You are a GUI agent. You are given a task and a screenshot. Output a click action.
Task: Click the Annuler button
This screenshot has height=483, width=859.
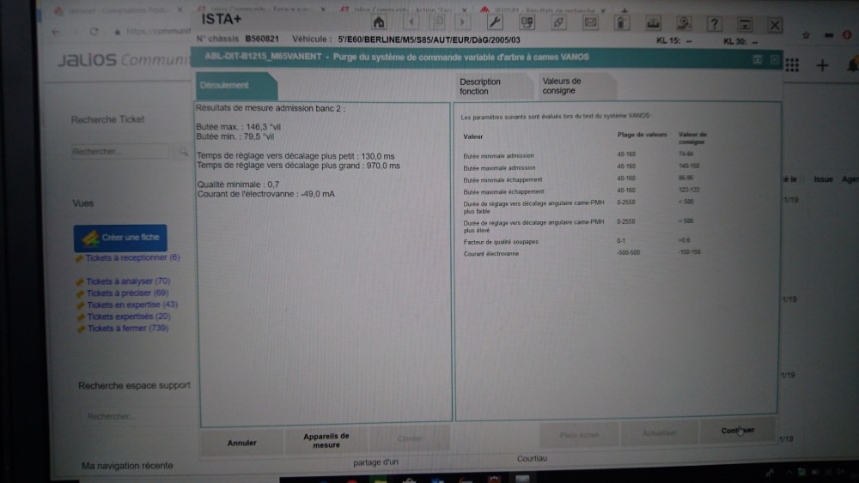click(241, 443)
